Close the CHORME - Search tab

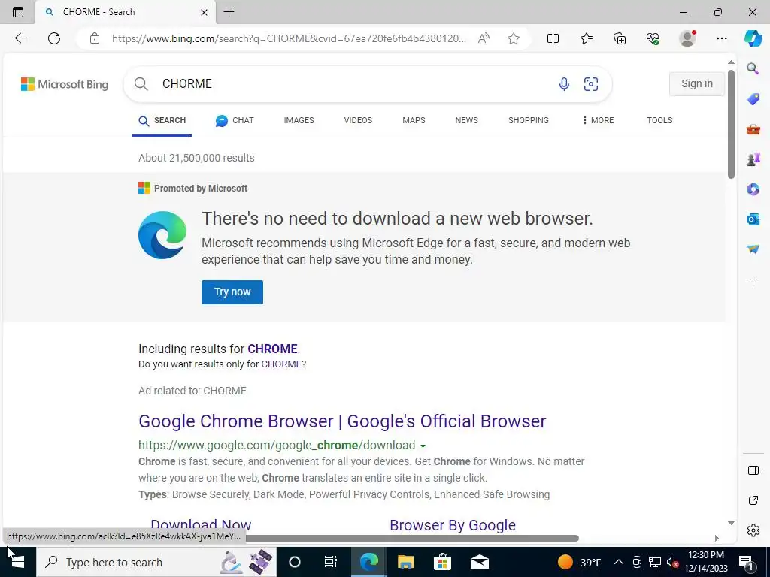point(205,12)
